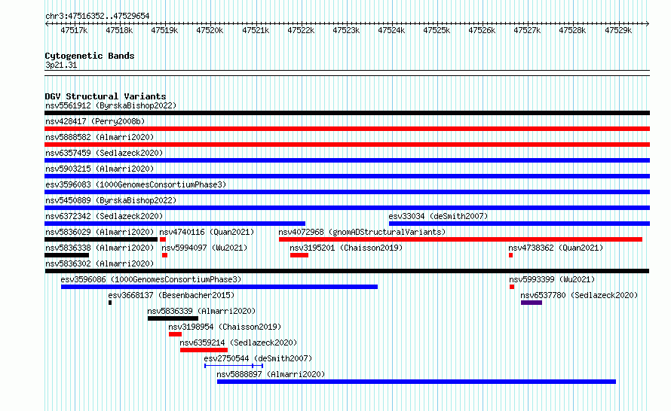Click the esv2750544 (deSmith2007) label
The image size is (671, 411).
(258, 358)
